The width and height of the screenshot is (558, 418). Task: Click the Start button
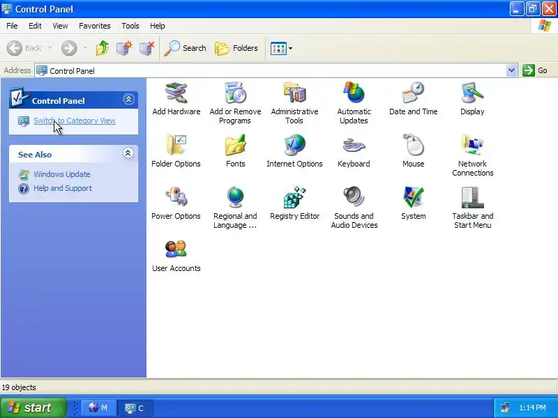pyautogui.click(x=33, y=408)
